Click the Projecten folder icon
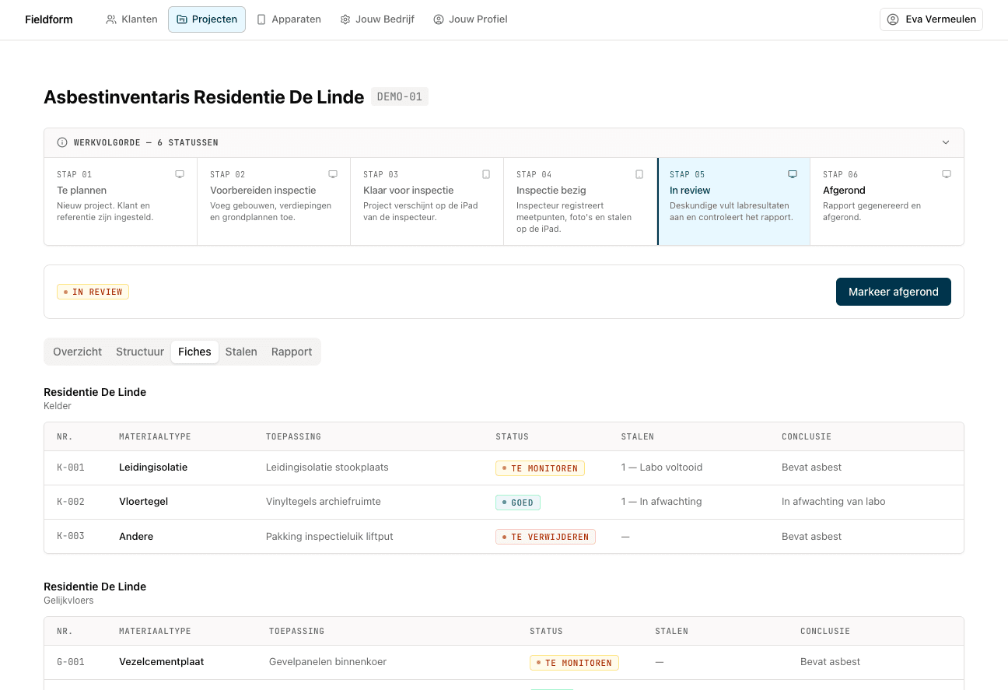Screen dimensions: 1008x690 pyautogui.click(x=182, y=19)
